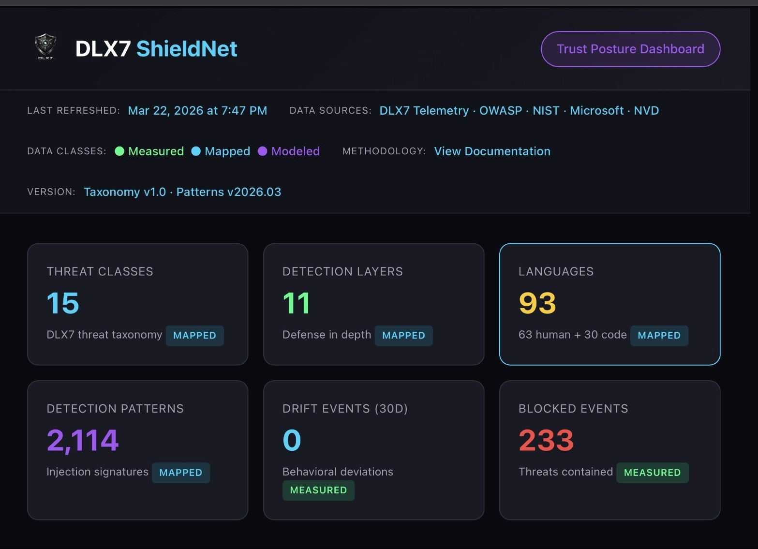Expand the Languages card showing 93
Viewport: 758px width, 549px height.
[x=609, y=304]
